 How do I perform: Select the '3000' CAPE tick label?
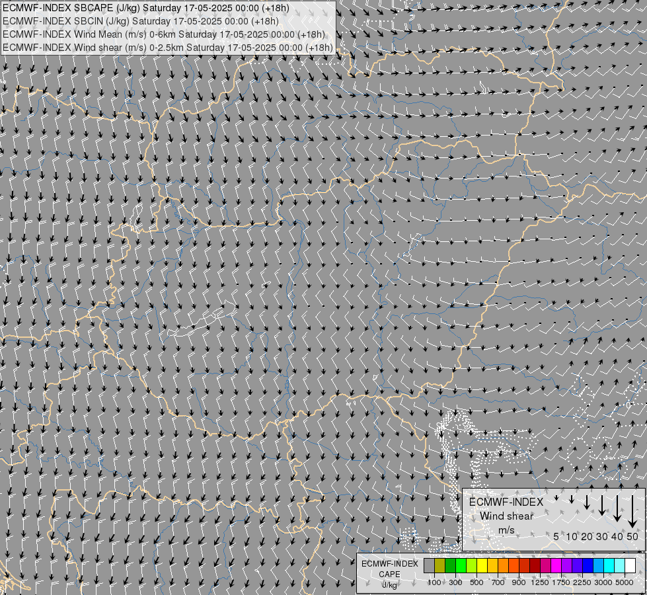point(603,582)
